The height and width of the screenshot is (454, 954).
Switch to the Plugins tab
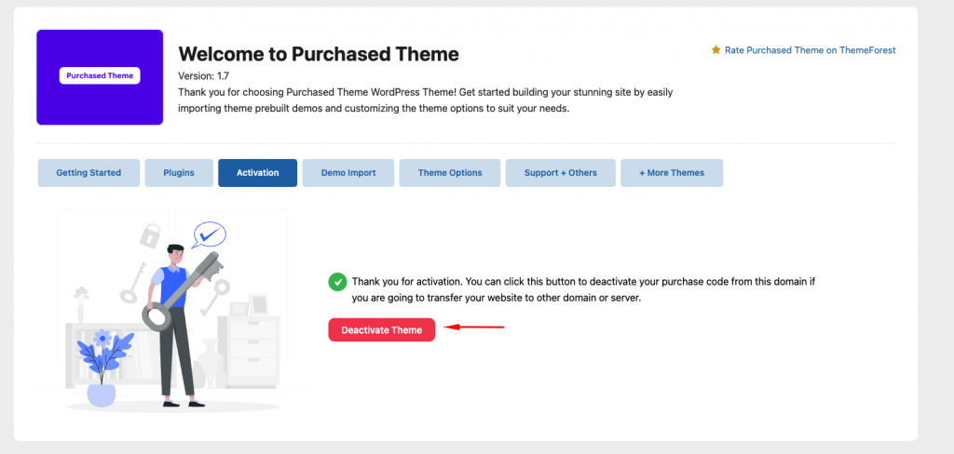coord(179,173)
